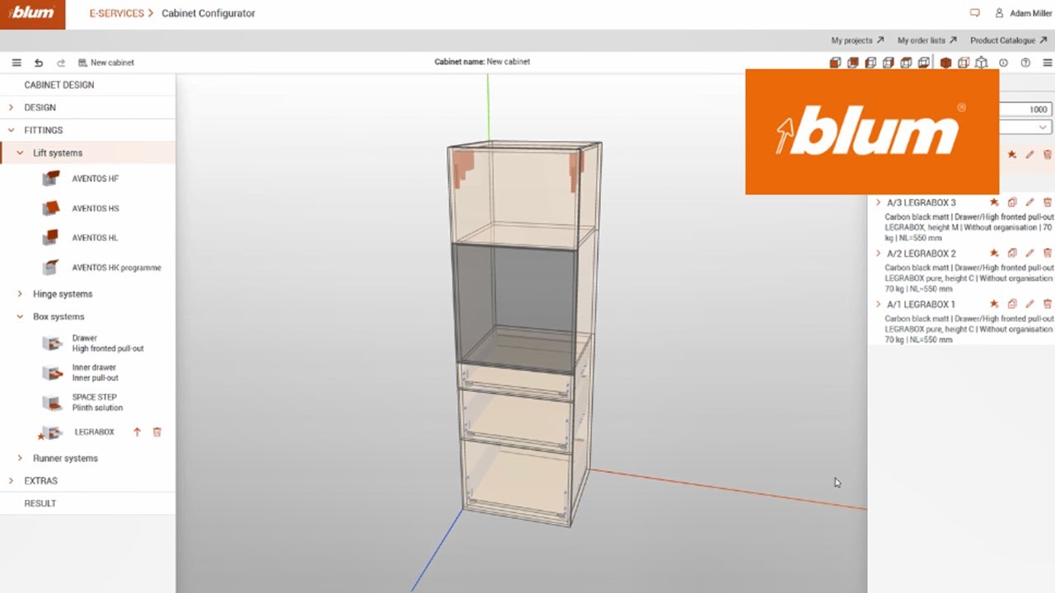Expand the A/3 LEGRABOX 3 entry

coord(878,203)
